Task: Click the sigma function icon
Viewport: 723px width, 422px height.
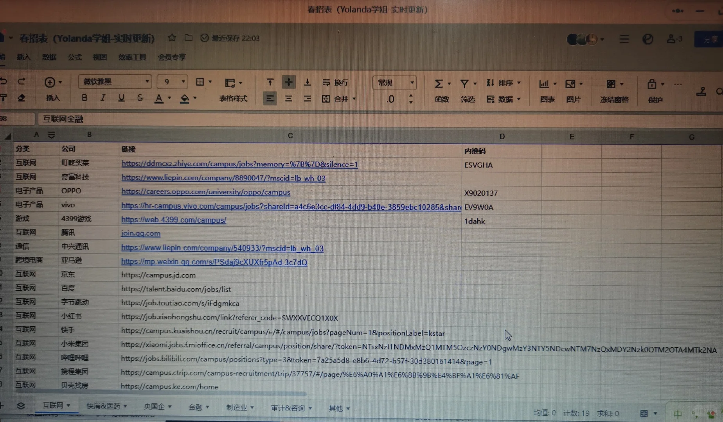Action: pyautogui.click(x=439, y=84)
